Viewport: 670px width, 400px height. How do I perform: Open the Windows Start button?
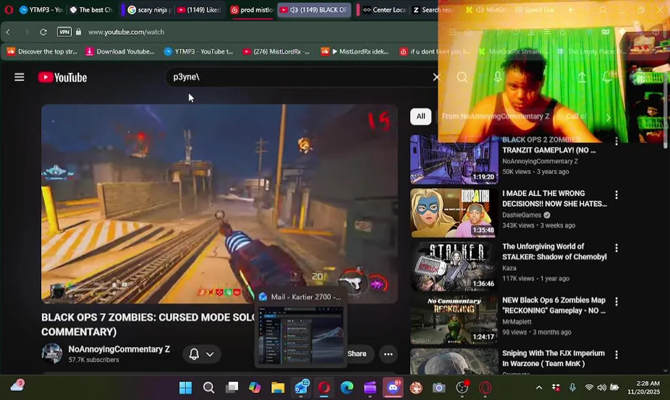pyautogui.click(x=185, y=387)
